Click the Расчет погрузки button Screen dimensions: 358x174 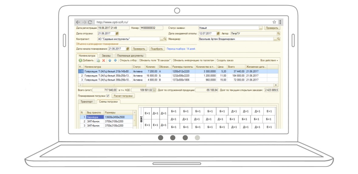click(x=123, y=96)
